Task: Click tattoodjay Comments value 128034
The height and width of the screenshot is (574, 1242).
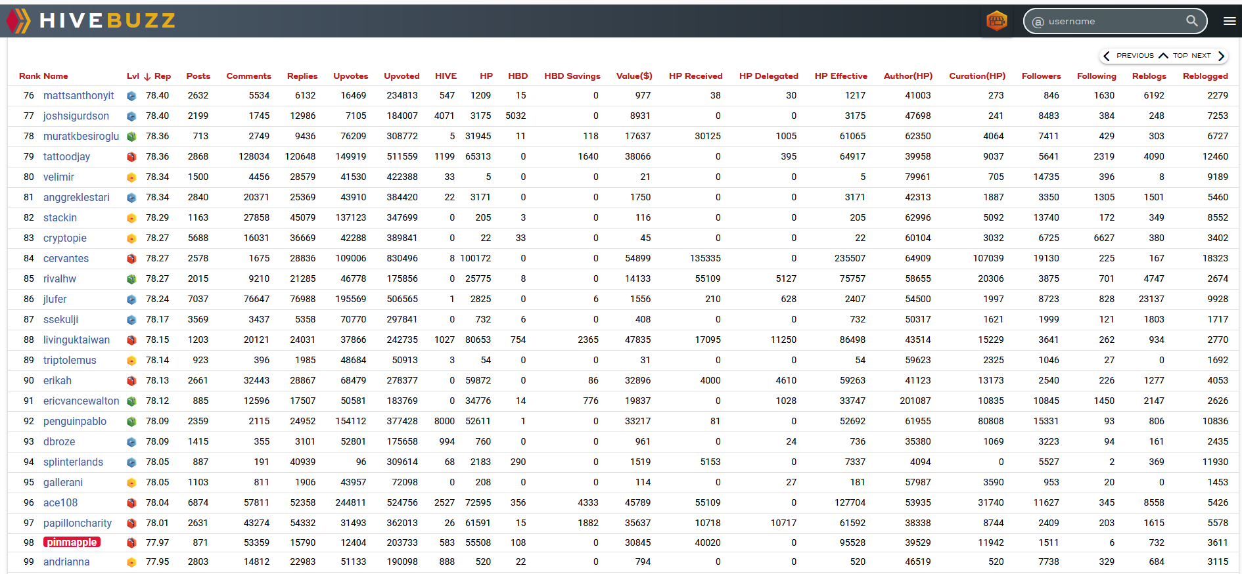Action: tap(254, 157)
